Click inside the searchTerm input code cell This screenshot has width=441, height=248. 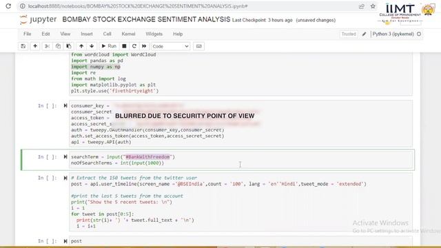(241, 160)
